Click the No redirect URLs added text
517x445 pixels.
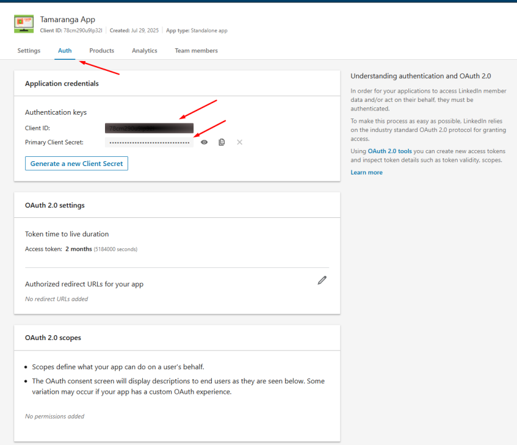tap(56, 299)
